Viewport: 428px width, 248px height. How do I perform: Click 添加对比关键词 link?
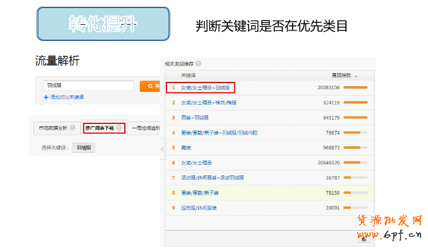[x=66, y=97]
